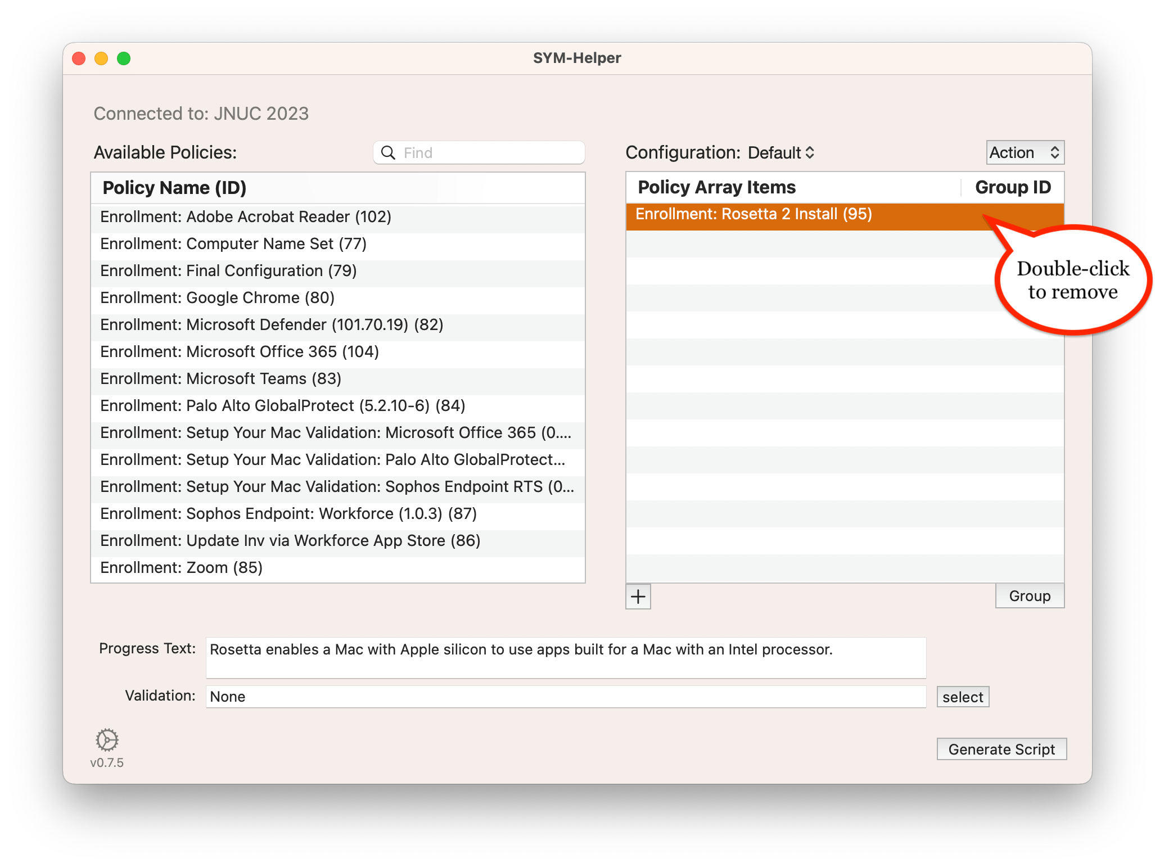Click the Policy Name (ID) column header
The image size is (1155, 867).
[x=175, y=188]
